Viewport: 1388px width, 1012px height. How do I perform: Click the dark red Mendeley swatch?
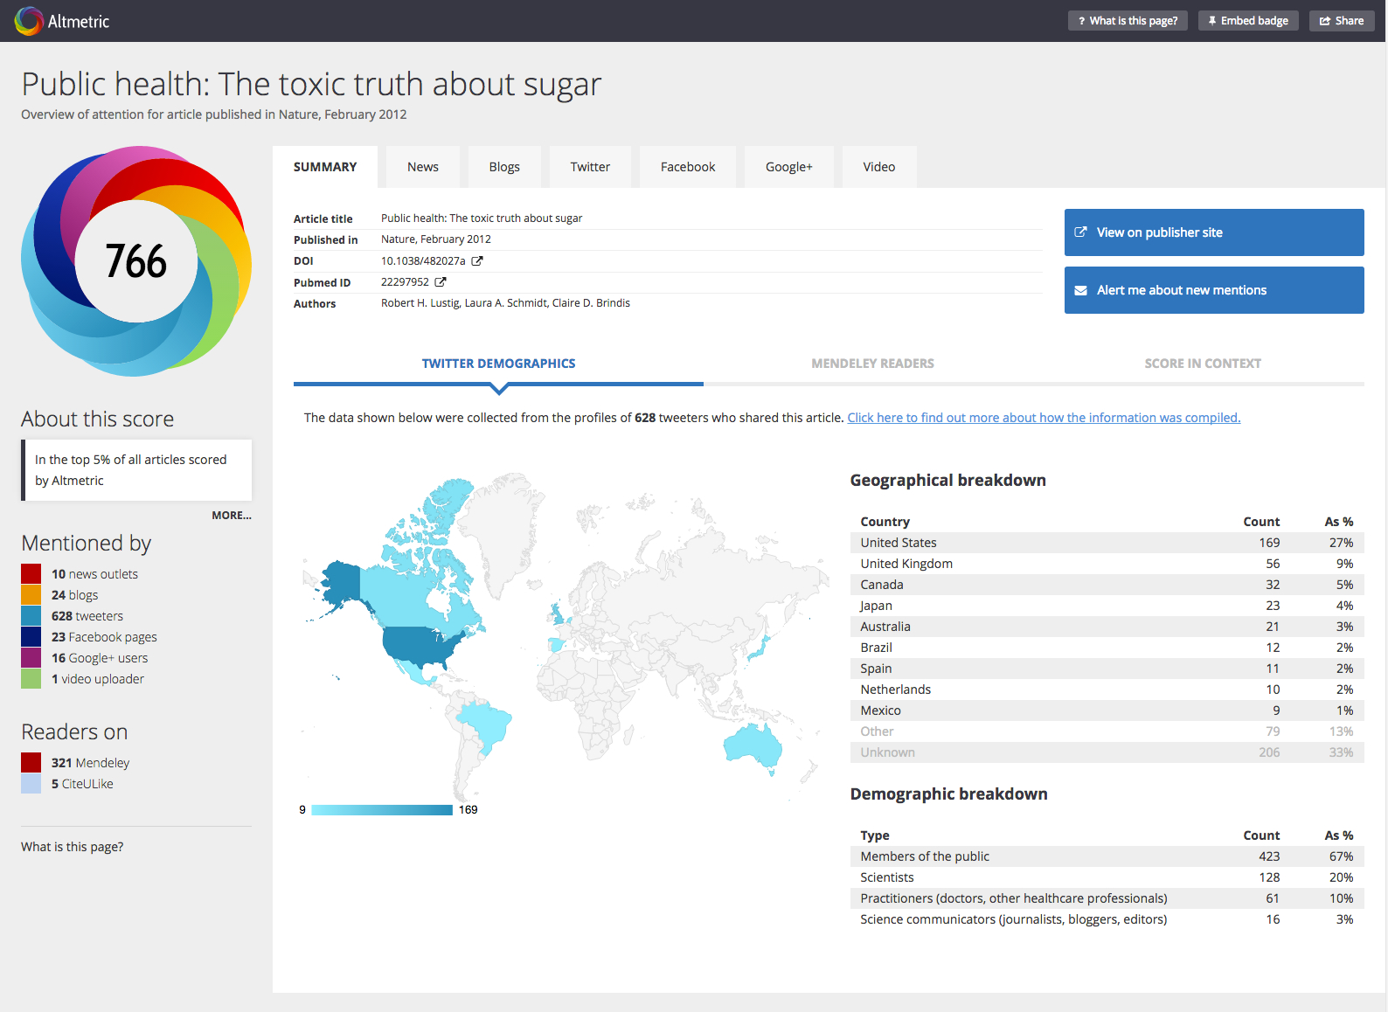(31, 762)
